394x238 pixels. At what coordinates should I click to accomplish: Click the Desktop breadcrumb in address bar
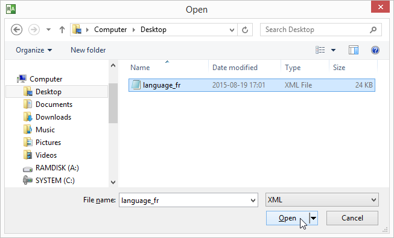[x=153, y=30]
